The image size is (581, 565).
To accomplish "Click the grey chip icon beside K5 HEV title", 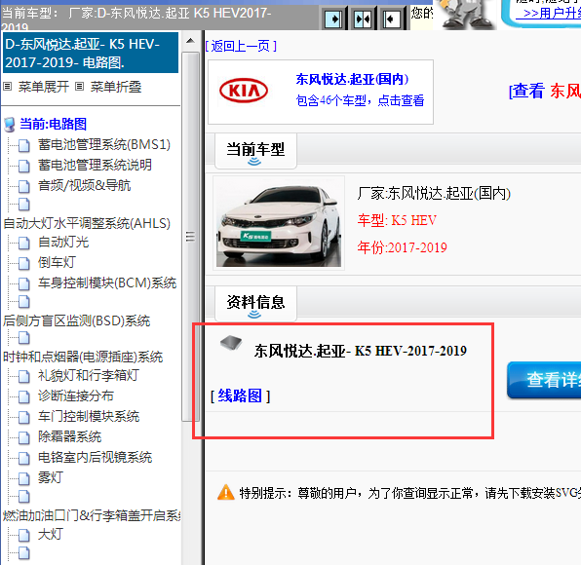I will pos(231,343).
